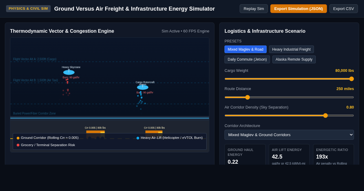Click the 80,000 lbs cargo weight value
This screenshot has height=191, width=364.
(x=345, y=71)
